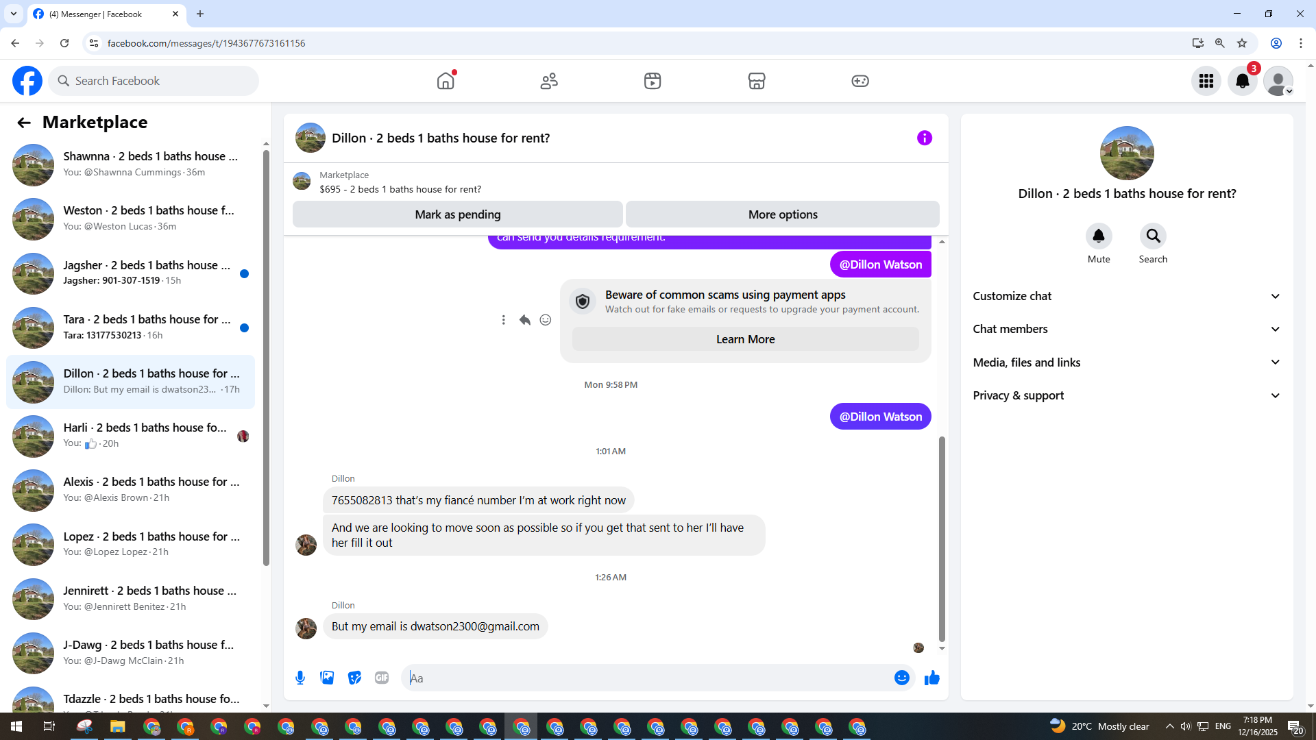Open the browser tab search dropdown
Image resolution: width=1316 pixels, height=740 pixels.
(14, 14)
